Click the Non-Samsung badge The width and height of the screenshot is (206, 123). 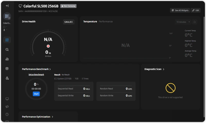(x=68, y=6)
